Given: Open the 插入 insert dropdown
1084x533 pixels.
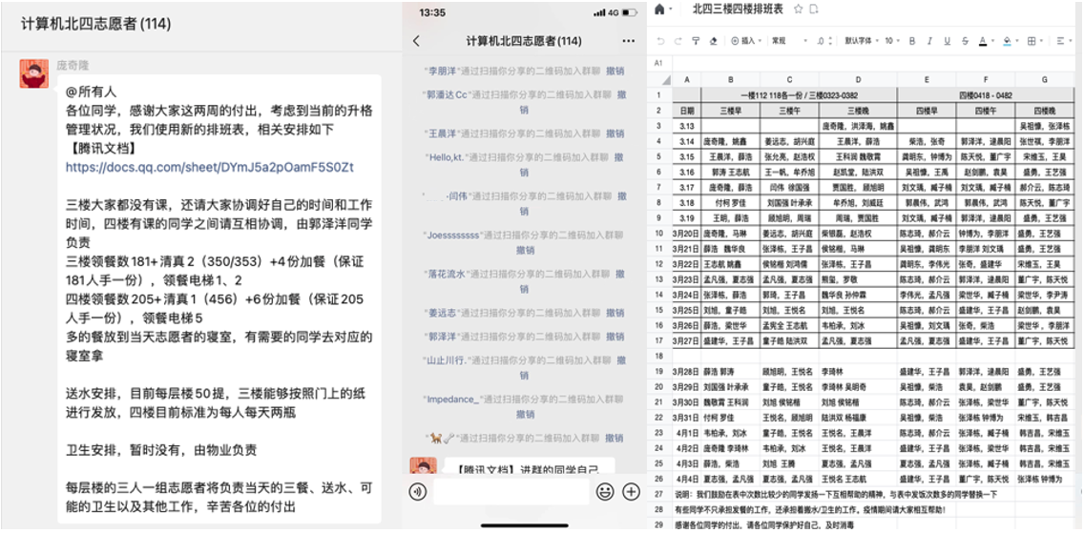Looking at the screenshot, I should tap(746, 41).
